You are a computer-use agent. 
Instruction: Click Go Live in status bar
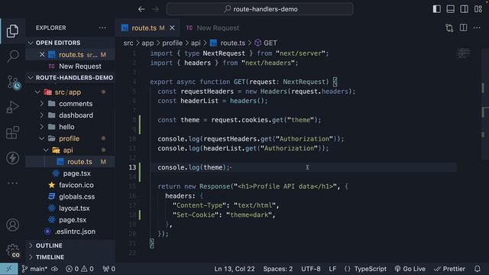410,269
